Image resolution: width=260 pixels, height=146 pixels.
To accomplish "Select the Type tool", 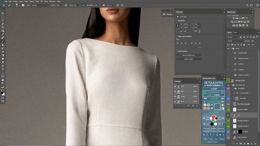I will click(3, 69).
